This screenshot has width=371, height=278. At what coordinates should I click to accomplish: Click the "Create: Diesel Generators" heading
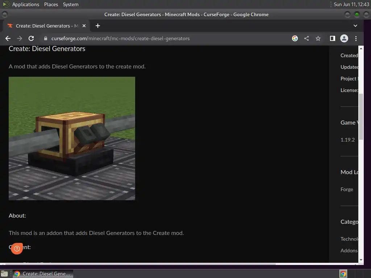point(47,49)
